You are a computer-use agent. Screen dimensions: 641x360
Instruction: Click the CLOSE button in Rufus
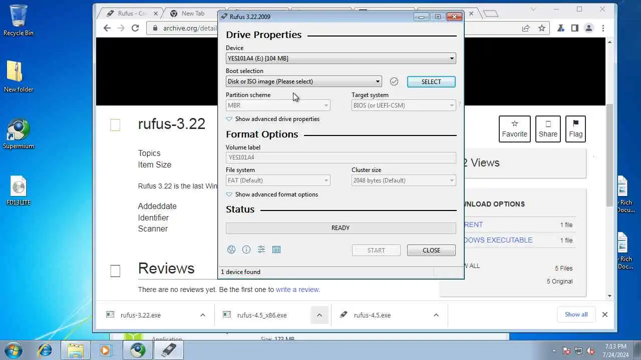pos(431,250)
